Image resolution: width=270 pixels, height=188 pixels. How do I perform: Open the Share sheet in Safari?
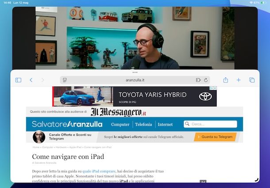pyautogui.click(x=225, y=80)
